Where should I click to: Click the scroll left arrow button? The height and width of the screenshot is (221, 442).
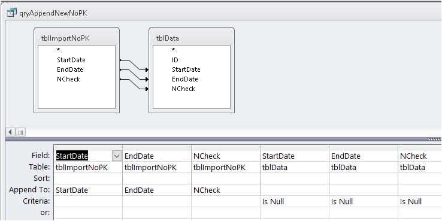tap(10, 132)
